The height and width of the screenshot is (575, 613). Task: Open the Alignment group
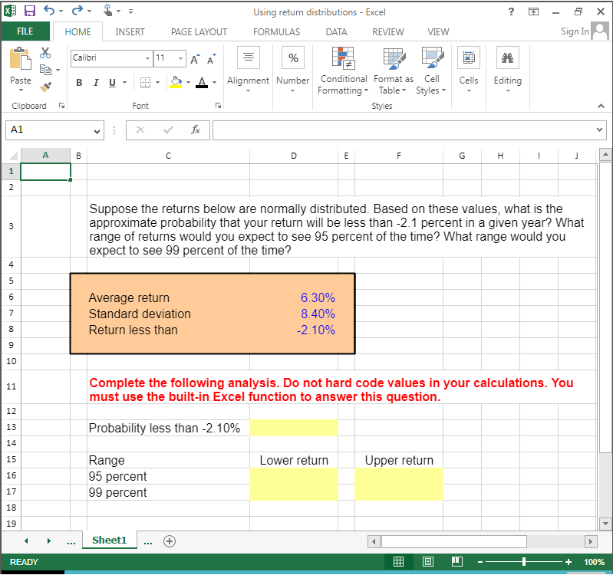(249, 70)
